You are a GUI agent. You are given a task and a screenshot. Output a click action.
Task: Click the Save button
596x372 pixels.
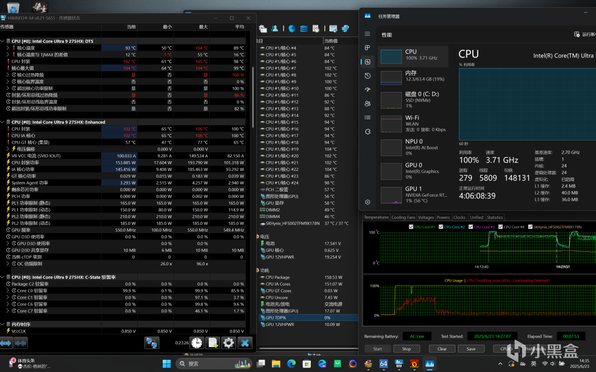pos(471,349)
